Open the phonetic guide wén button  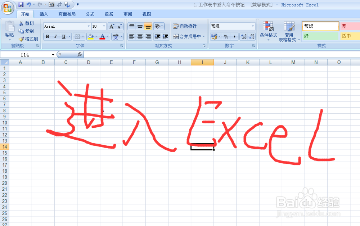[116, 36]
